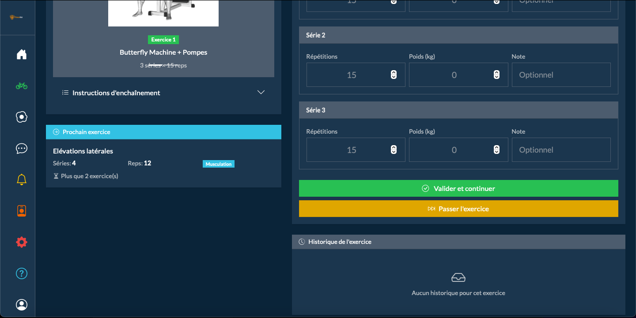Open the yellow notifications bell
This screenshot has width=636, height=318.
[x=21, y=180]
